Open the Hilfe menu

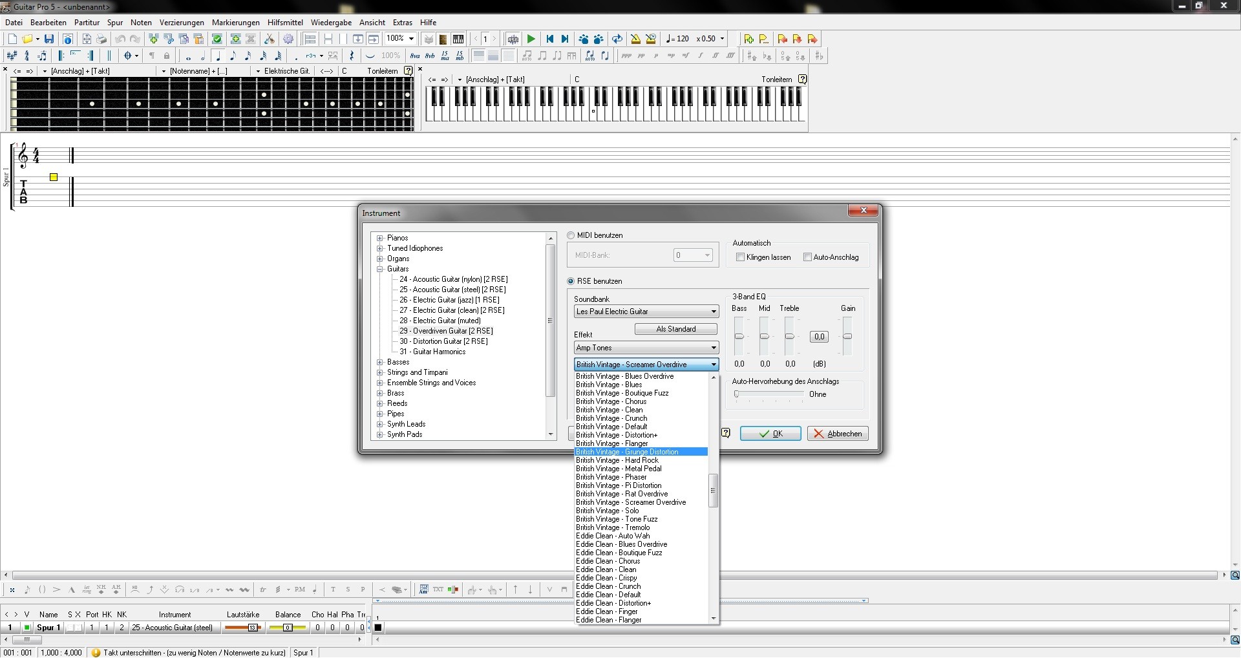click(x=428, y=22)
